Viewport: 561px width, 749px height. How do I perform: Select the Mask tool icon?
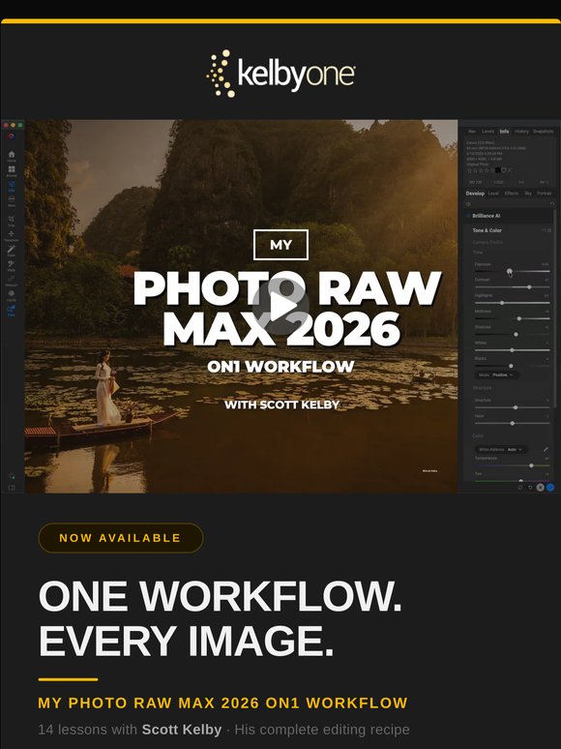(x=11, y=264)
